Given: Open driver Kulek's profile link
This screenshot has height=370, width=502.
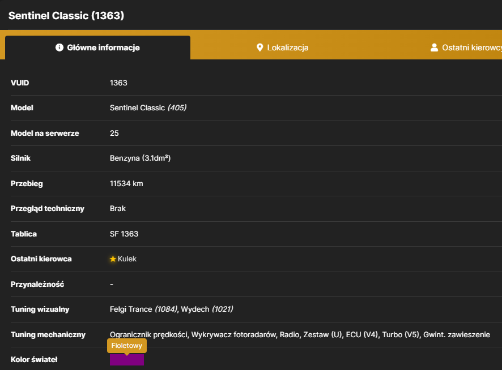Looking at the screenshot, I should click(127, 259).
